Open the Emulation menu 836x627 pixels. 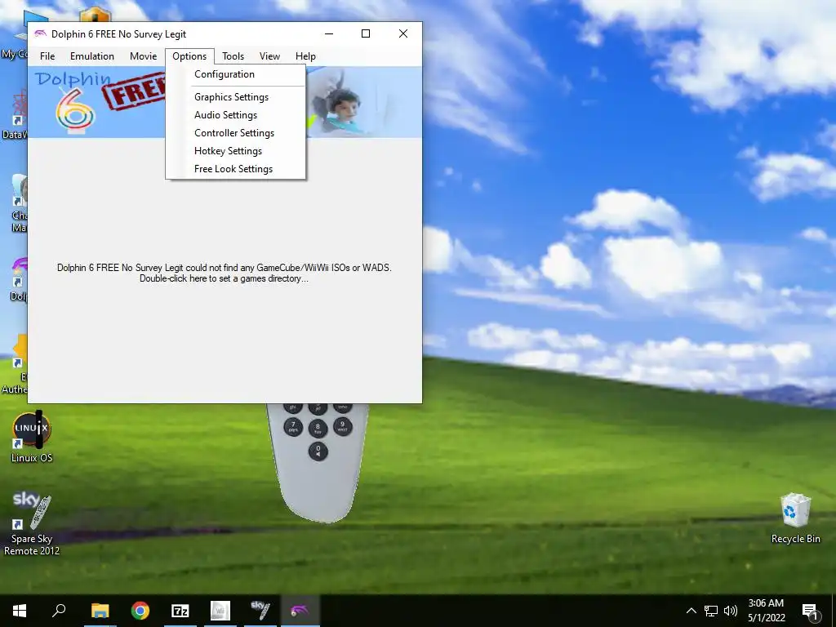91,56
